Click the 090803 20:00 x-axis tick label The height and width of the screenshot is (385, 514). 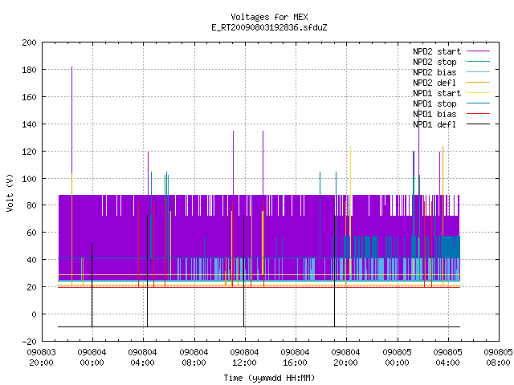point(41,358)
